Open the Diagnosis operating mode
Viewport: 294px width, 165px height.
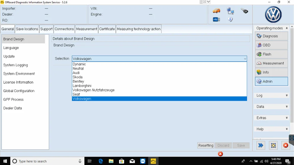pos(271,36)
